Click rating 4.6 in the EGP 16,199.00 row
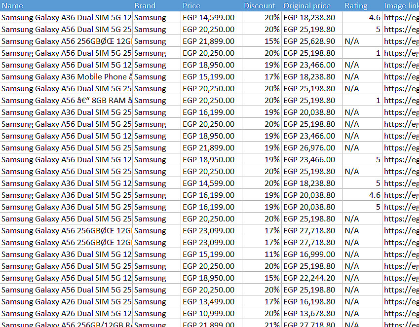Viewport: 419px width, 327px height. 363,195
